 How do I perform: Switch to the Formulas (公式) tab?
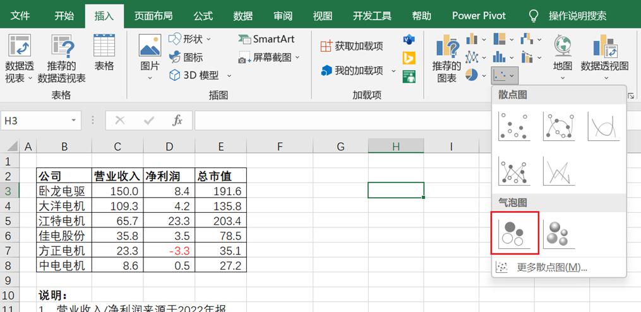point(203,16)
